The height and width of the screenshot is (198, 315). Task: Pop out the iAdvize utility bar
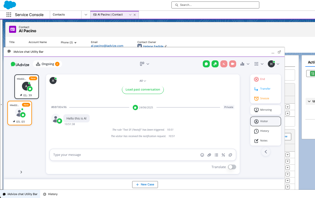[x=279, y=52]
